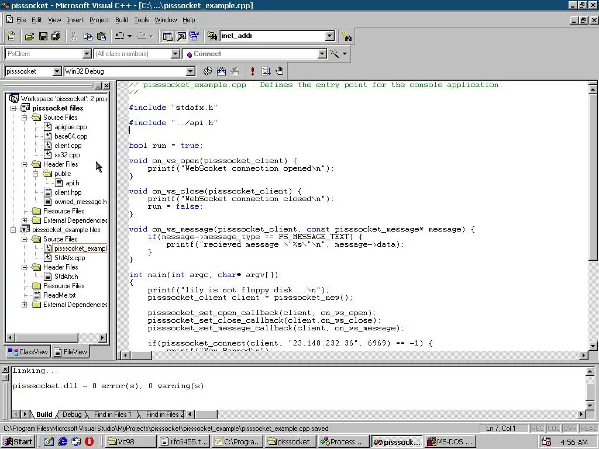Click the Save floppy disk icon
Image resolution: width=599 pixels, height=449 pixels.
(43, 36)
